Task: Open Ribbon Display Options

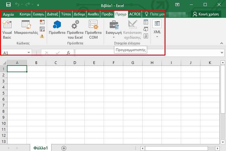Action: click(x=177, y=5)
